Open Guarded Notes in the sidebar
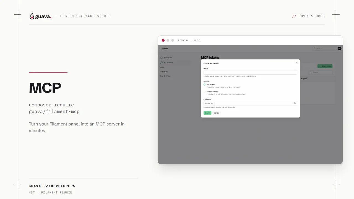This screenshot has width=354, height=199. click(x=166, y=76)
